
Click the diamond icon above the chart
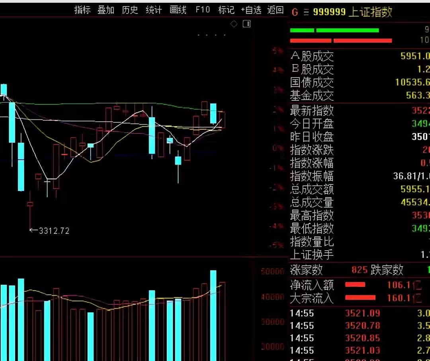[x=234, y=24]
